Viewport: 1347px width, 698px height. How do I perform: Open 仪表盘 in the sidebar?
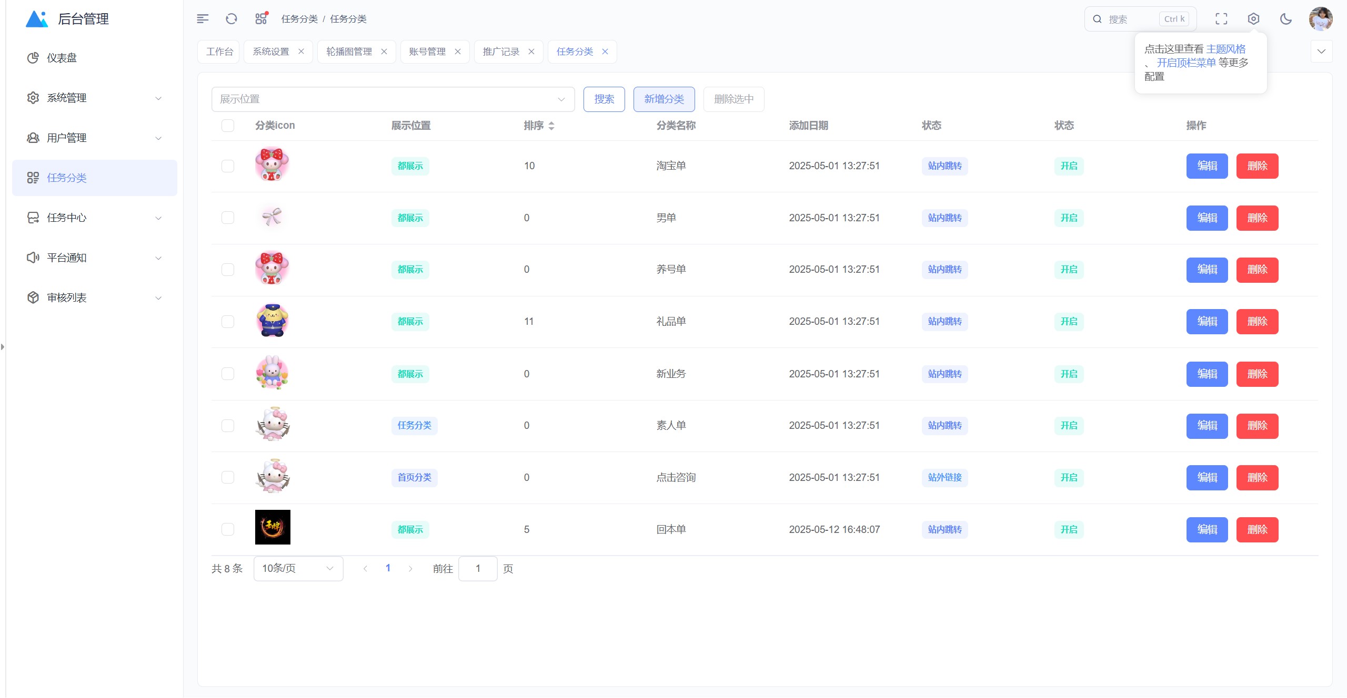point(62,58)
